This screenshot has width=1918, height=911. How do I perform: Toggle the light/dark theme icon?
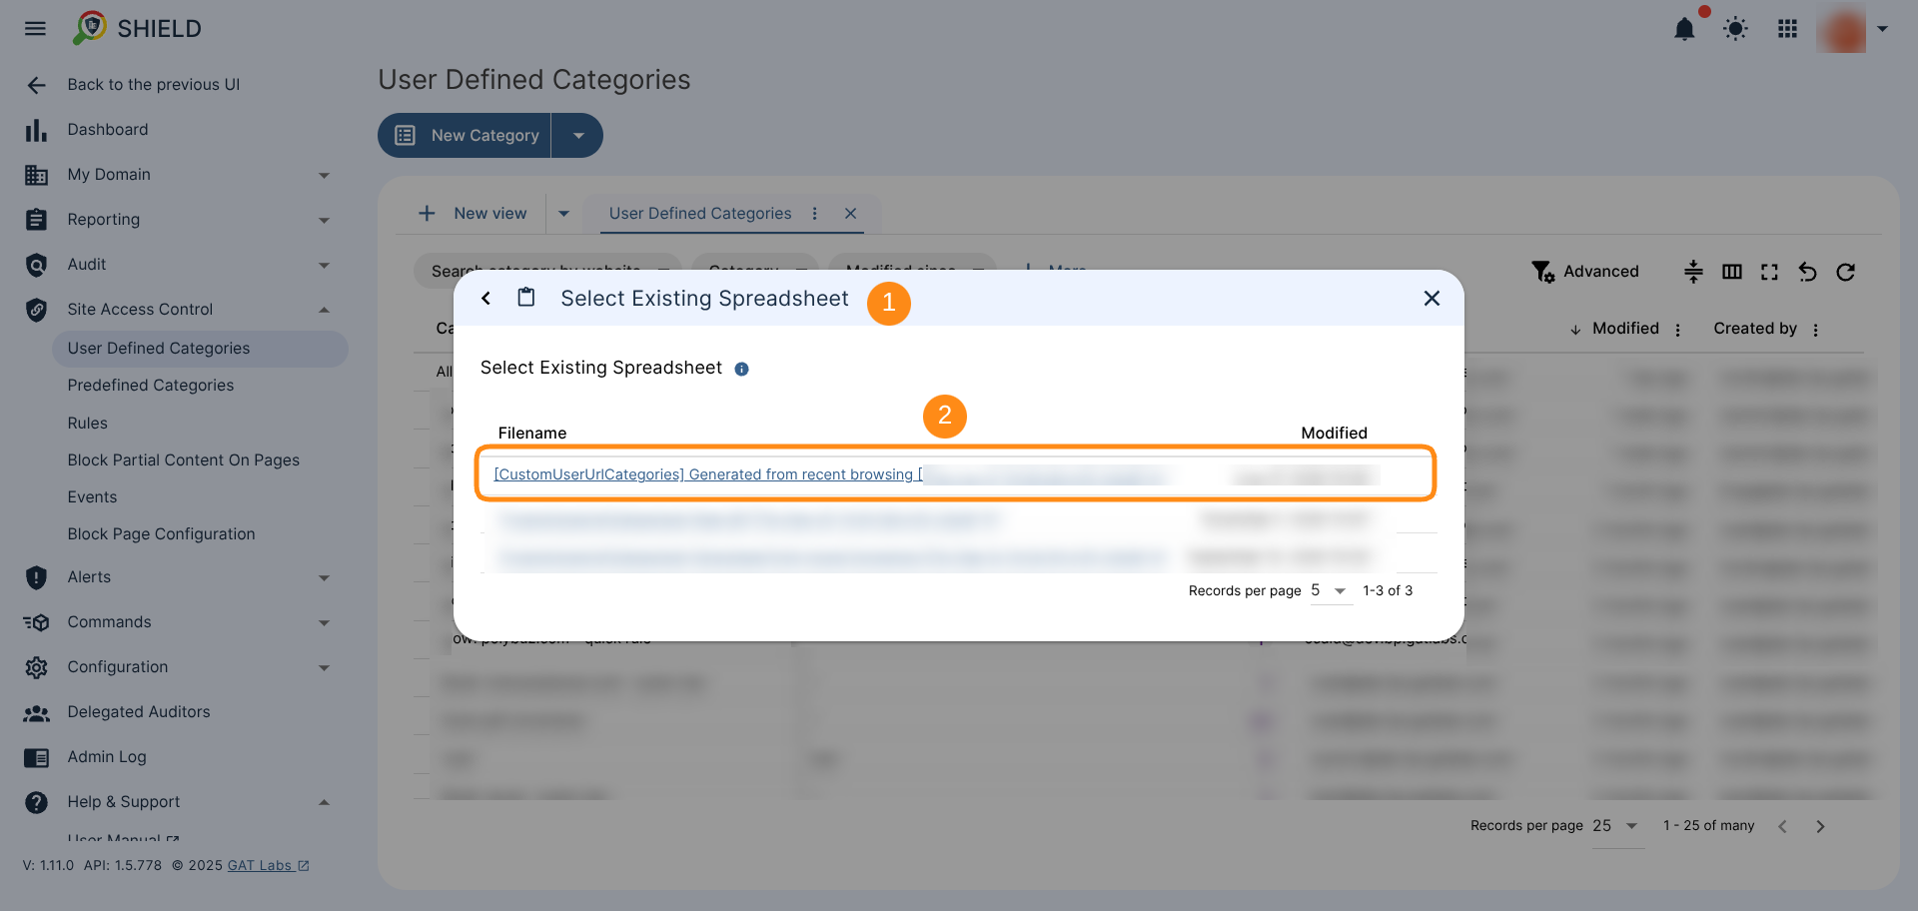(1735, 29)
